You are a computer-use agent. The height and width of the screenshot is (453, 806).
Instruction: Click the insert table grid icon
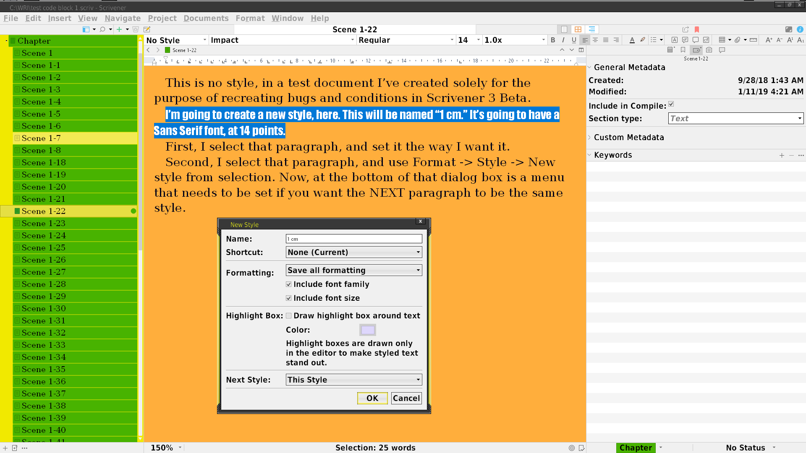(x=722, y=40)
